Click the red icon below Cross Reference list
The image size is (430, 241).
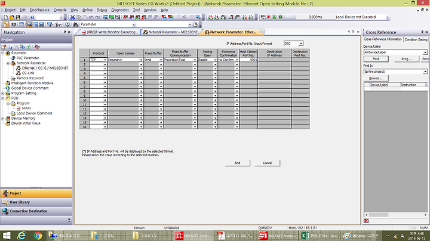[366, 221]
